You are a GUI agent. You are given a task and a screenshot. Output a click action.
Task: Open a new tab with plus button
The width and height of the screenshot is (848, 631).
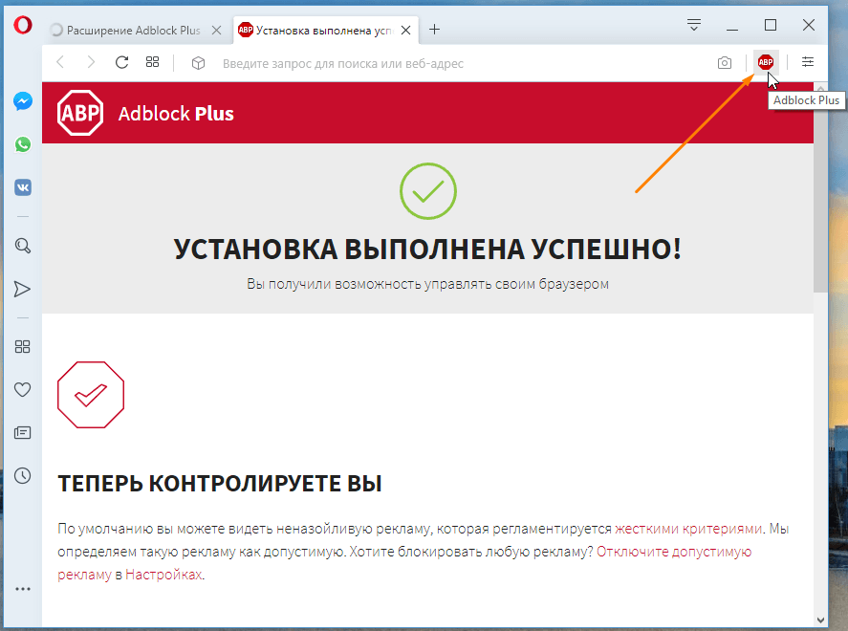(x=434, y=30)
